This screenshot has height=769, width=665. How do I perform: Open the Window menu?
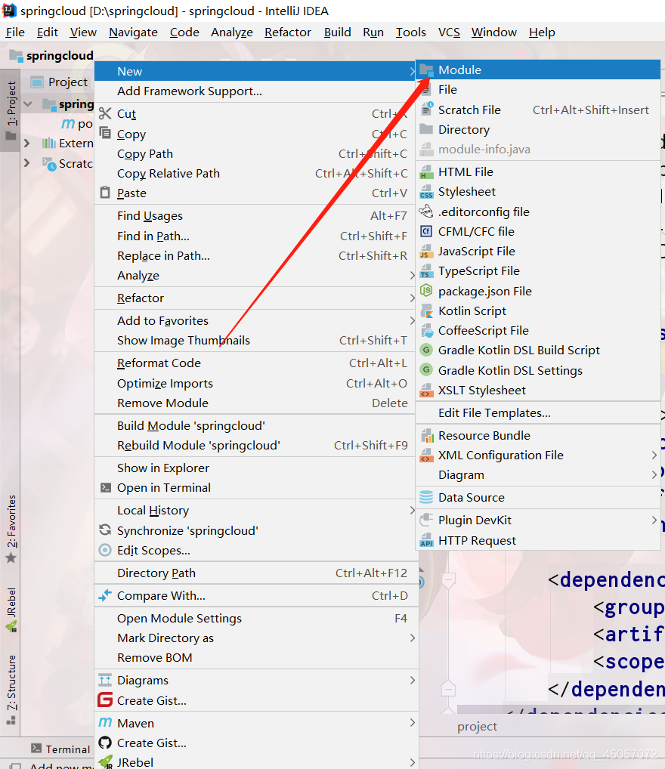point(493,32)
